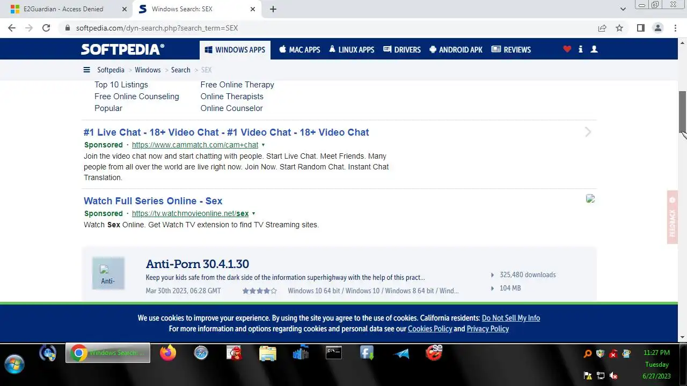Open the hamburger menu beside the Softpedia breadcrumb
The height and width of the screenshot is (386, 687).
[86, 70]
